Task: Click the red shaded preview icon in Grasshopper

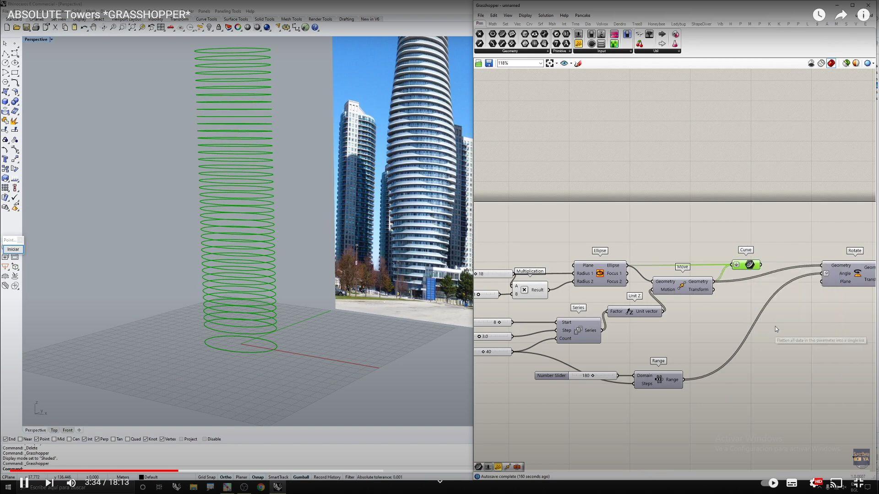Action: pyautogui.click(x=831, y=64)
